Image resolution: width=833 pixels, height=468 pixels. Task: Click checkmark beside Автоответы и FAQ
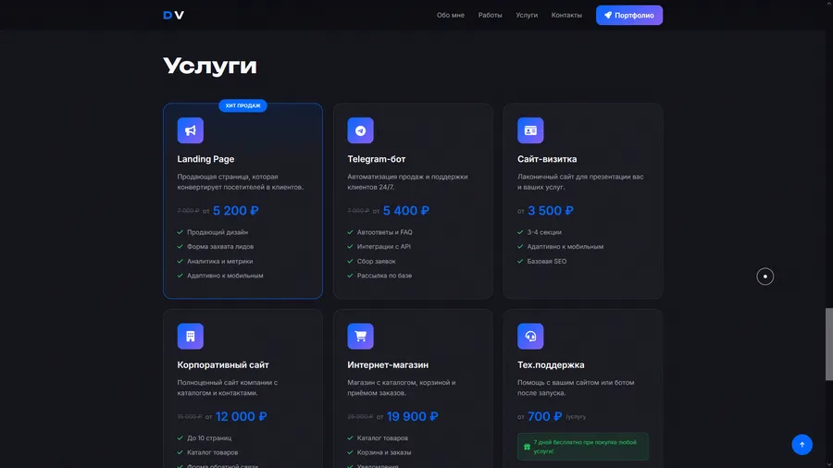click(350, 232)
